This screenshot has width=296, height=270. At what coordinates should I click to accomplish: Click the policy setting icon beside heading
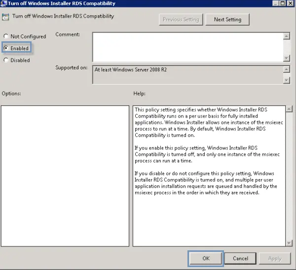5,17
